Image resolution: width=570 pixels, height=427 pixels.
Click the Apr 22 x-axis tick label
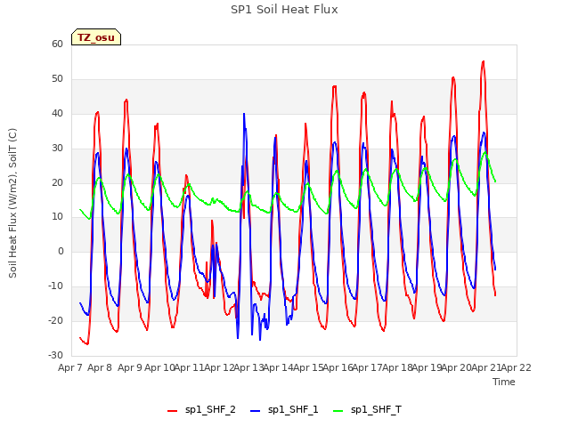tap(517, 367)
